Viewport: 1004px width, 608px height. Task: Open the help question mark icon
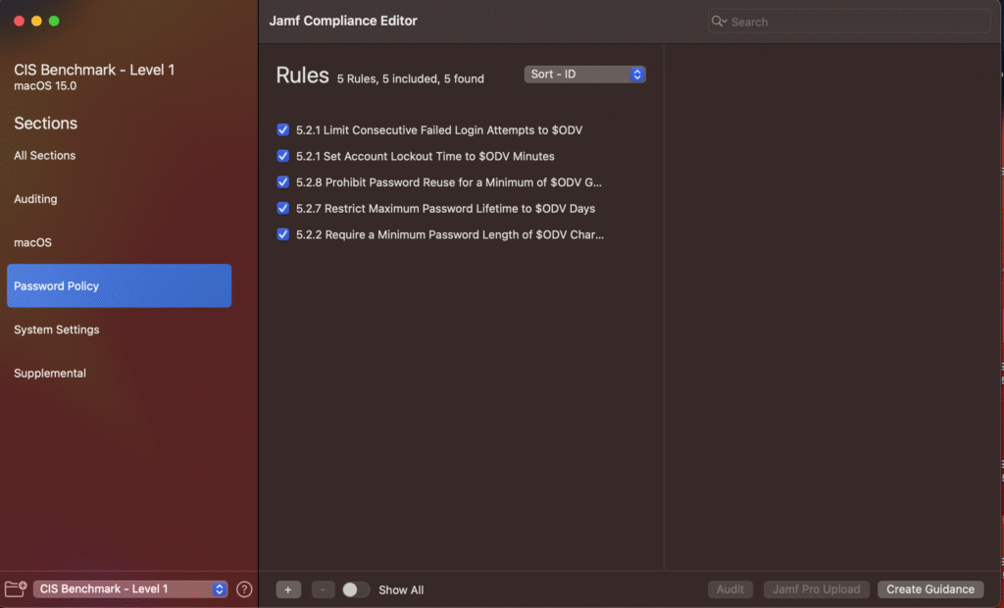tap(245, 589)
